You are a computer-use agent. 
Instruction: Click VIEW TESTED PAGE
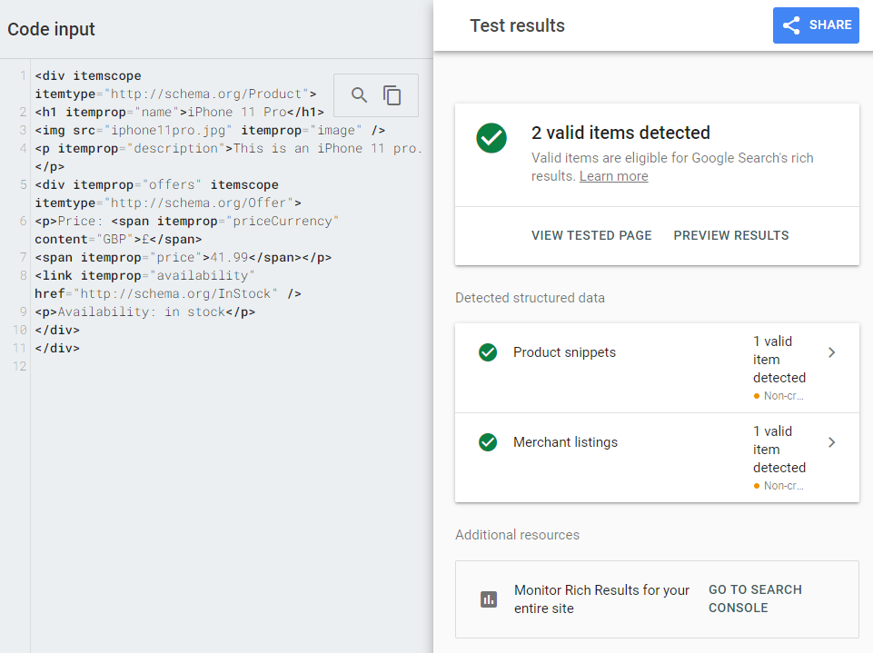click(x=591, y=235)
